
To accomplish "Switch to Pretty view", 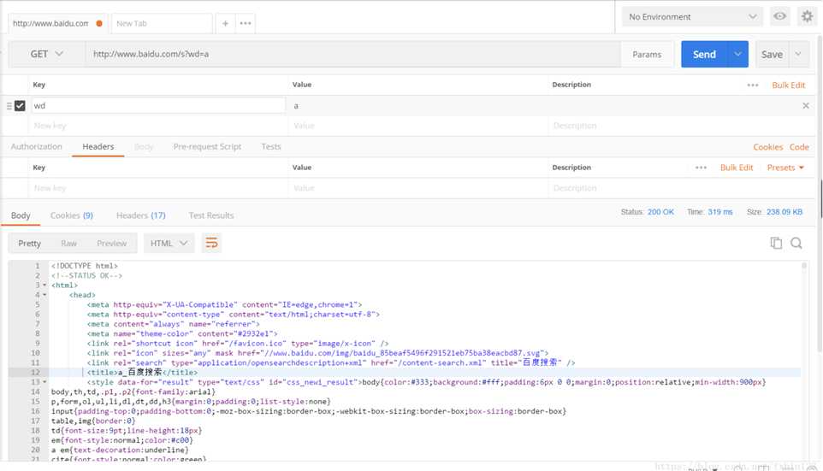I will [x=29, y=243].
